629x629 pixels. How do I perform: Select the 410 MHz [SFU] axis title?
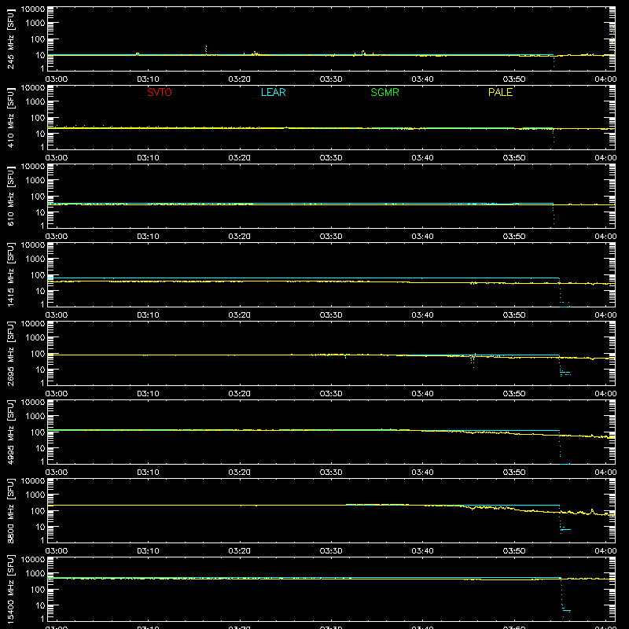point(11,117)
